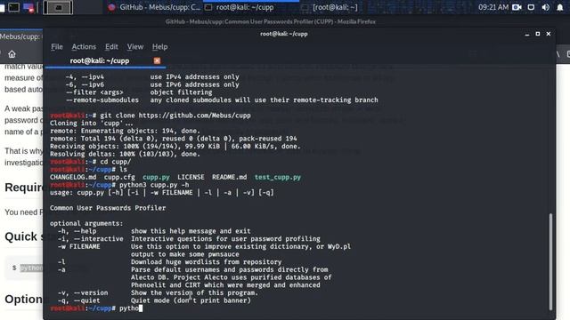Open the terminal launcher in the top panel
The width and height of the screenshot is (570, 320).
[x=14, y=7]
